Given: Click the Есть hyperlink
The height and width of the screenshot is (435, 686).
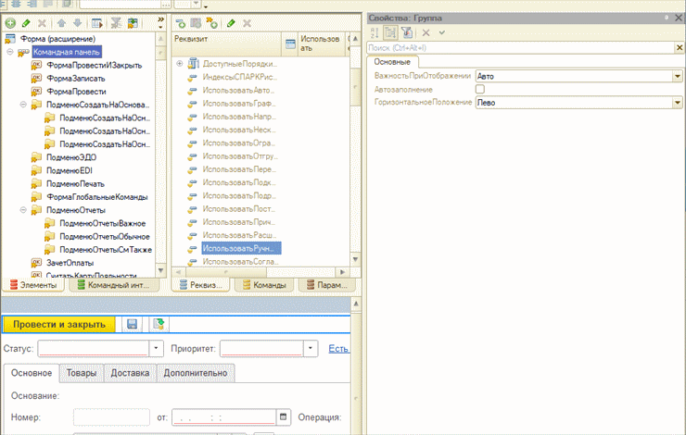Looking at the screenshot, I should [x=338, y=349].
